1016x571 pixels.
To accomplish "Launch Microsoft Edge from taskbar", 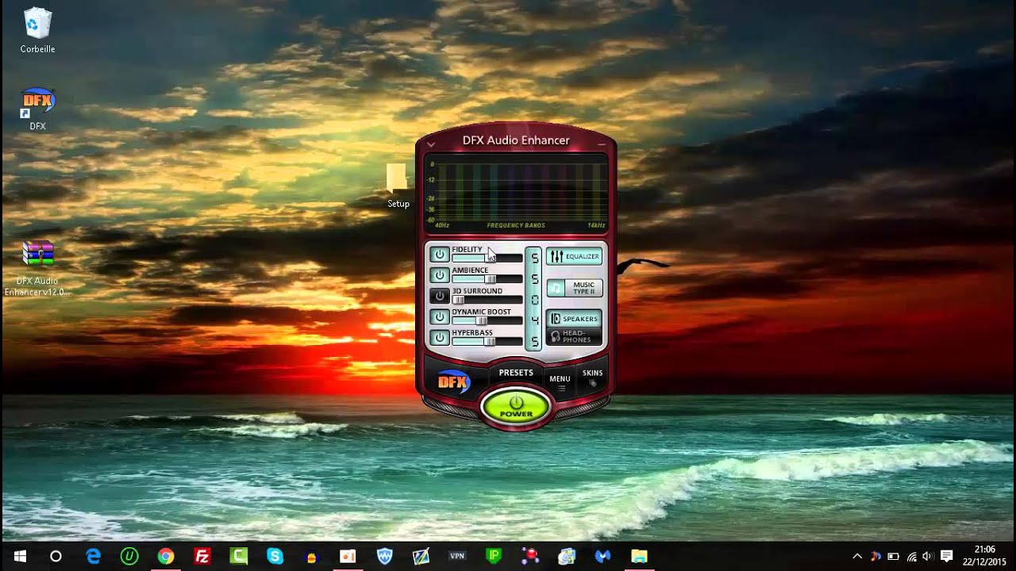I will click(x=93, y=557).
